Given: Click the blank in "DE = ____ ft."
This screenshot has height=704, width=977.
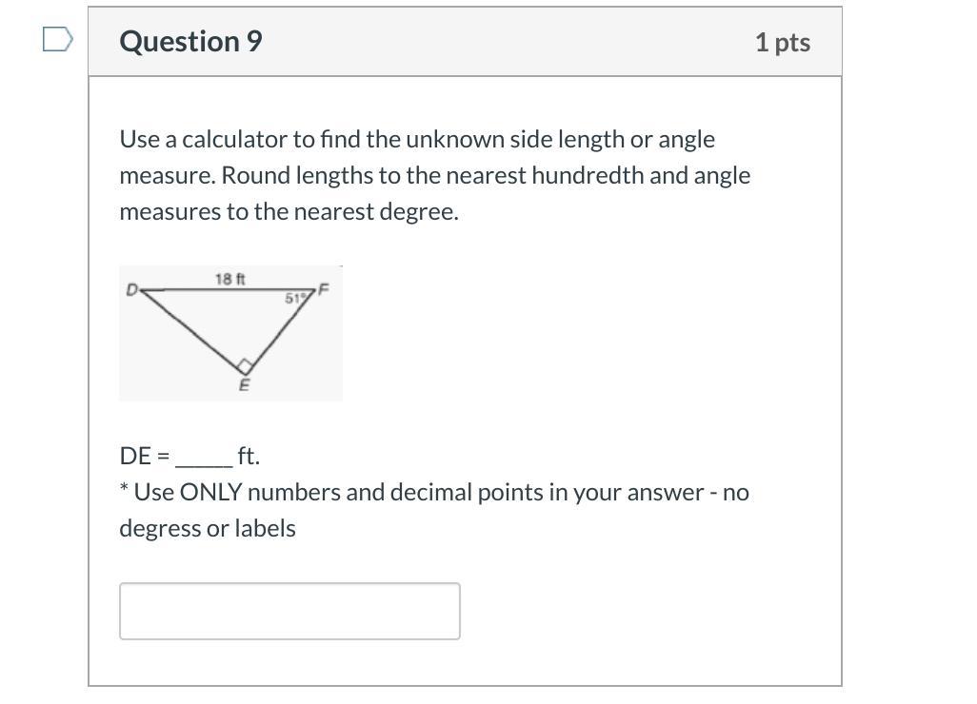Looking at the screenshot, I should [204, 458].
